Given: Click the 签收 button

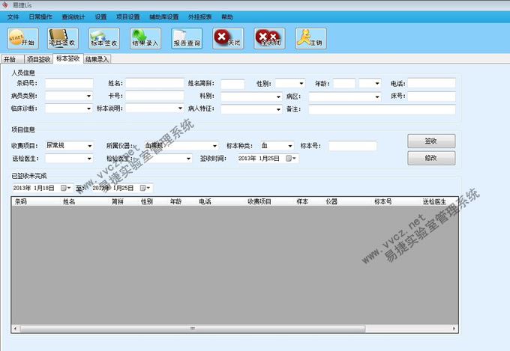Looking at the screenshot, I should pyautogui.click(x=431, y=141).
